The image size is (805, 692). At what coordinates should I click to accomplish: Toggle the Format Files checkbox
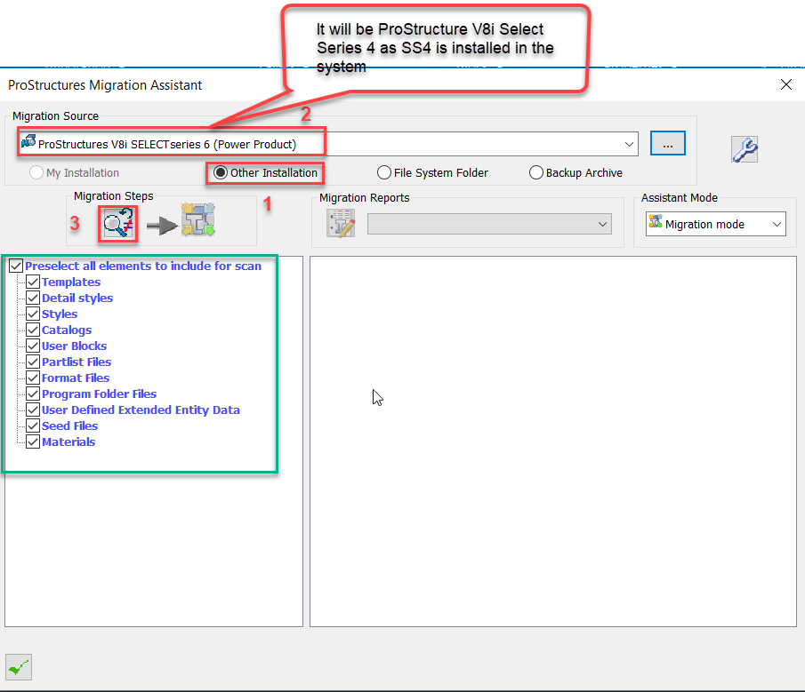[33, 378]
